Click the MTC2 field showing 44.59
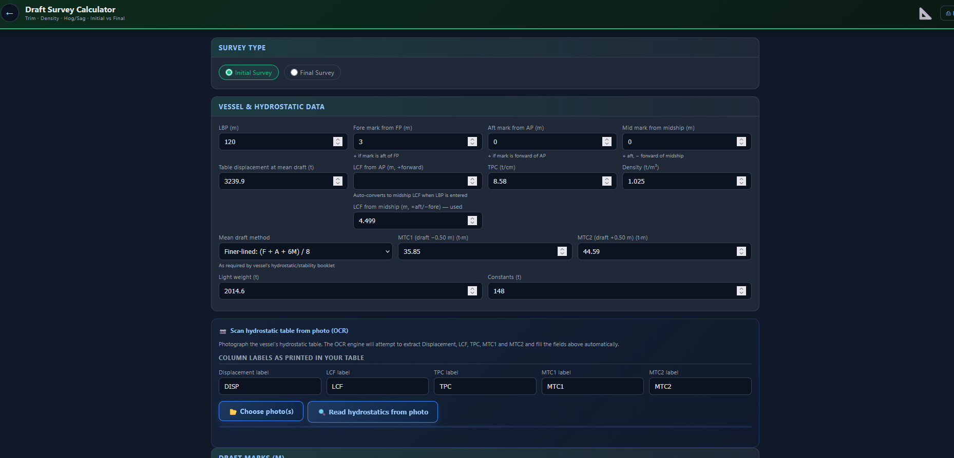The image size is (954, 458). point(664,251)
